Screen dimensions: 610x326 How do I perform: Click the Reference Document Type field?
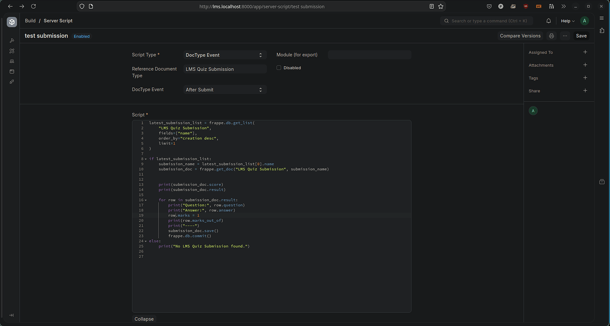[225, 69]
